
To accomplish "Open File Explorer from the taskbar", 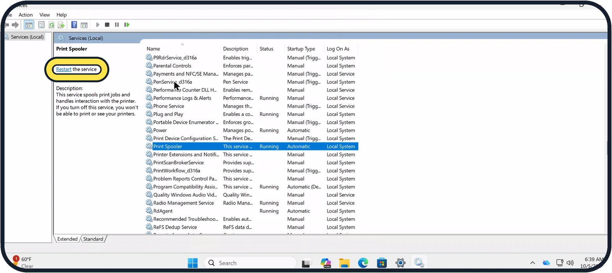I will pos(344,263).
